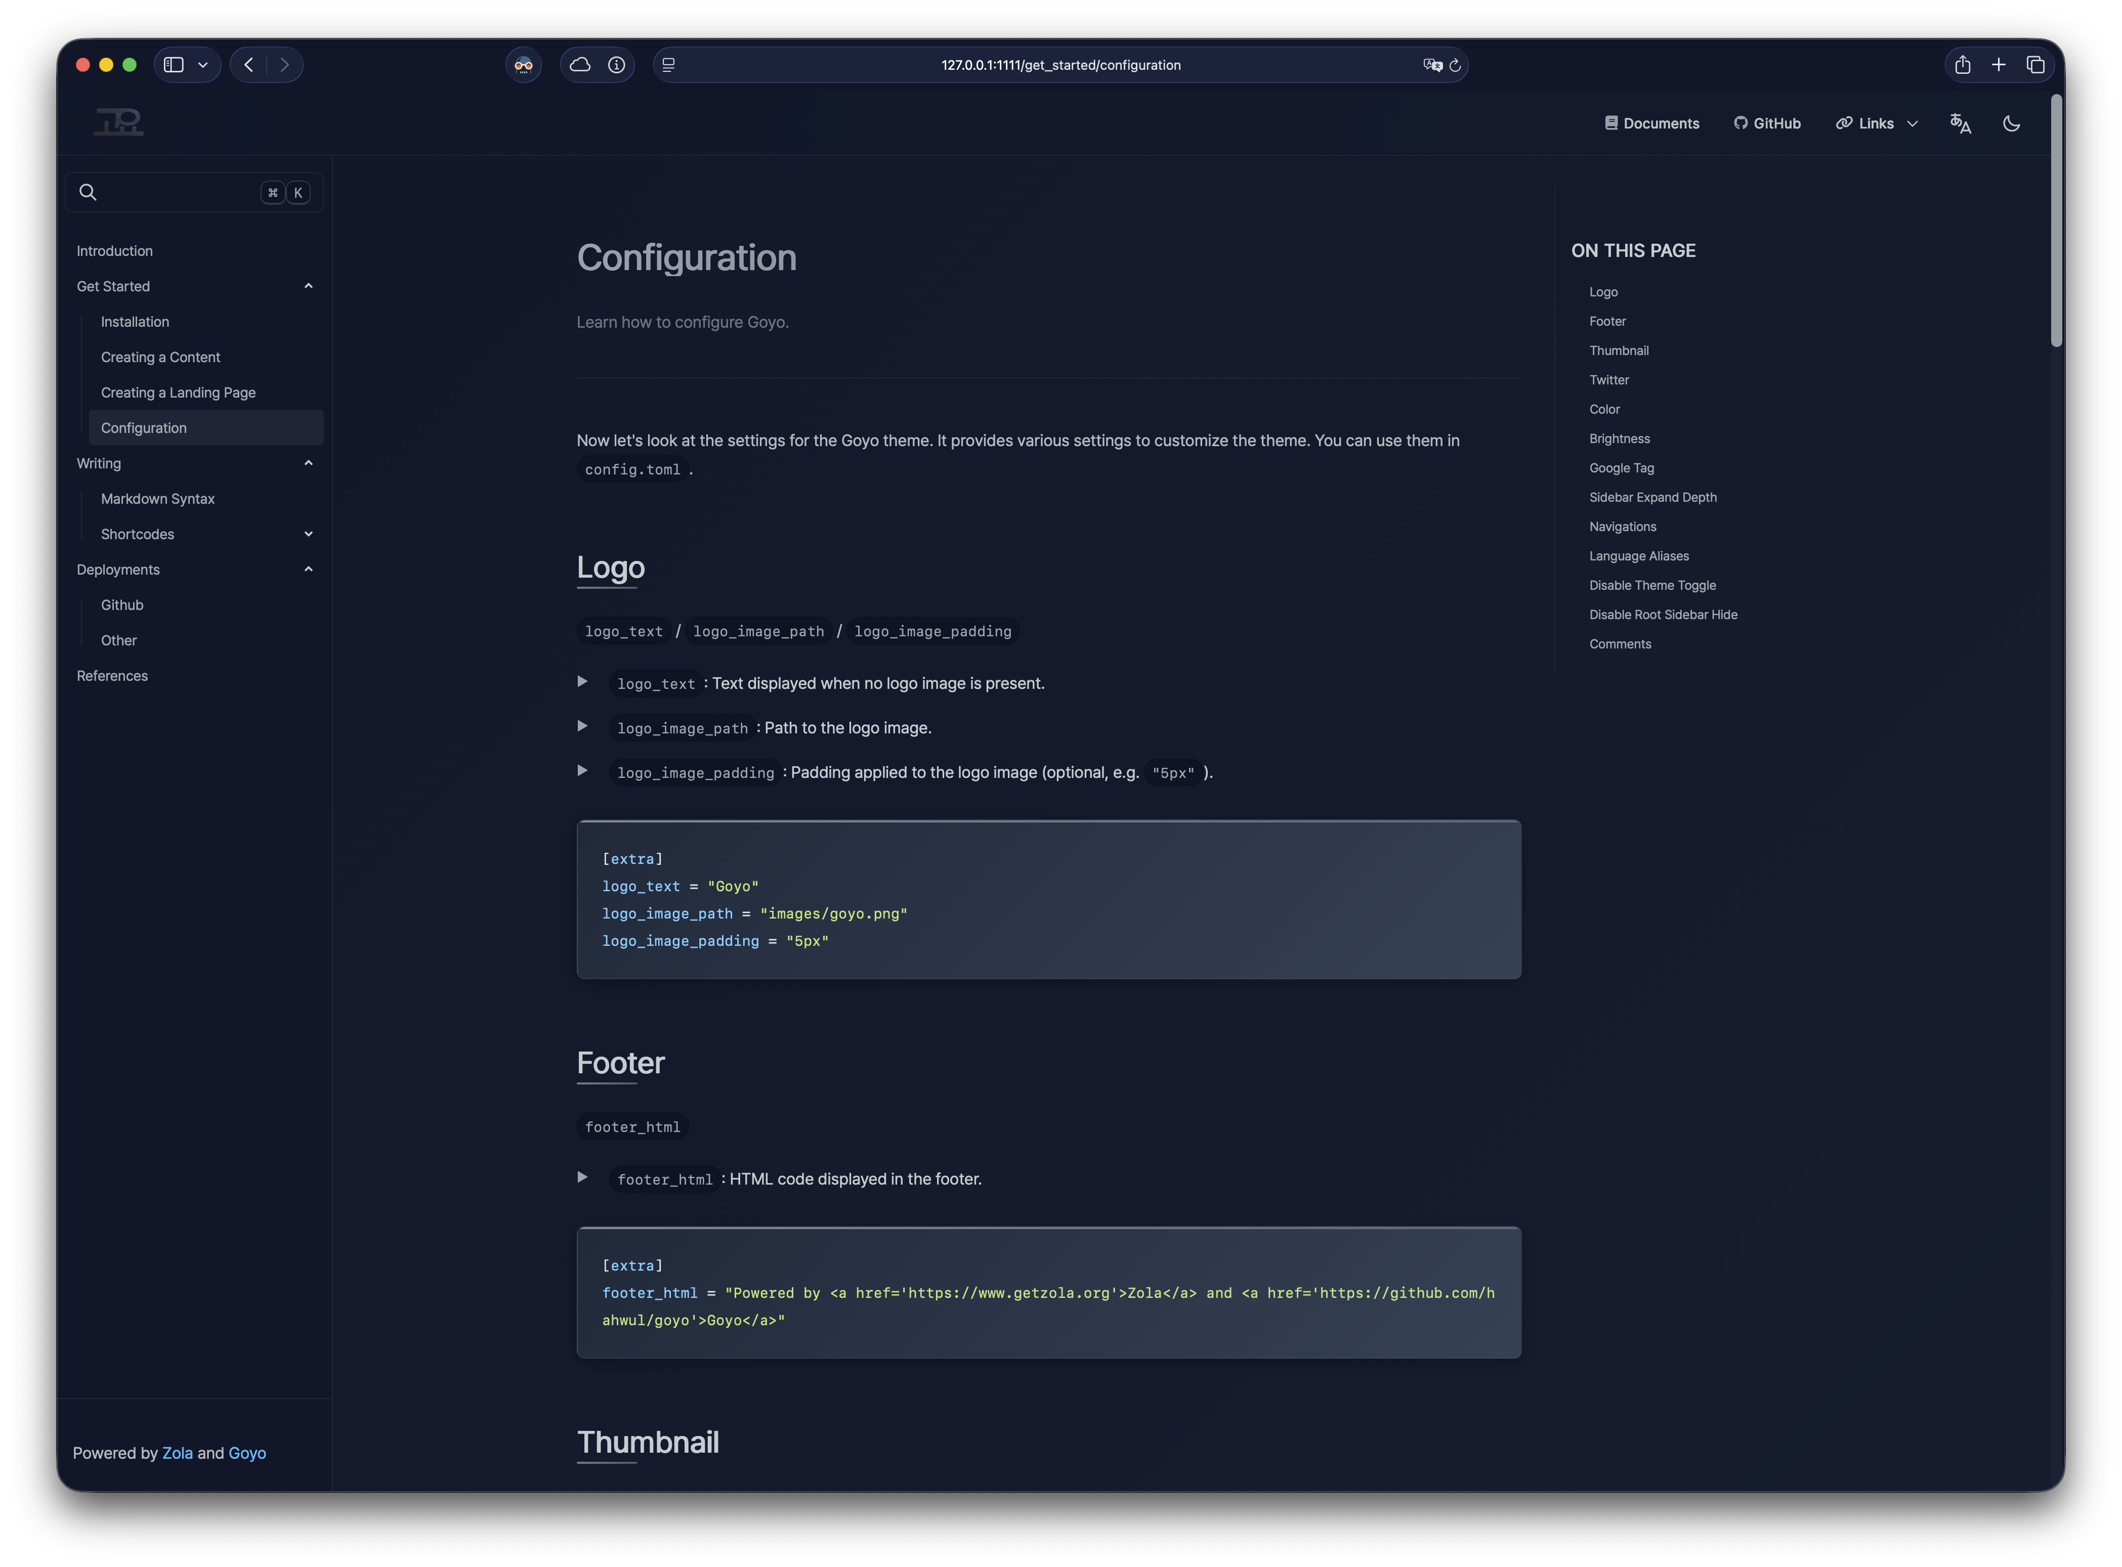This screenshot has height=1567, width=2122.
Task: Toggle the Safari sidebar button
Action: pyautogui.click(x=174, y=65)
